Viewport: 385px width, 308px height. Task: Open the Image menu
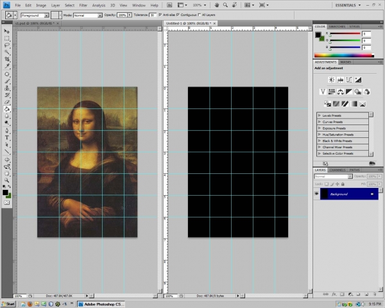coord(41,5)
